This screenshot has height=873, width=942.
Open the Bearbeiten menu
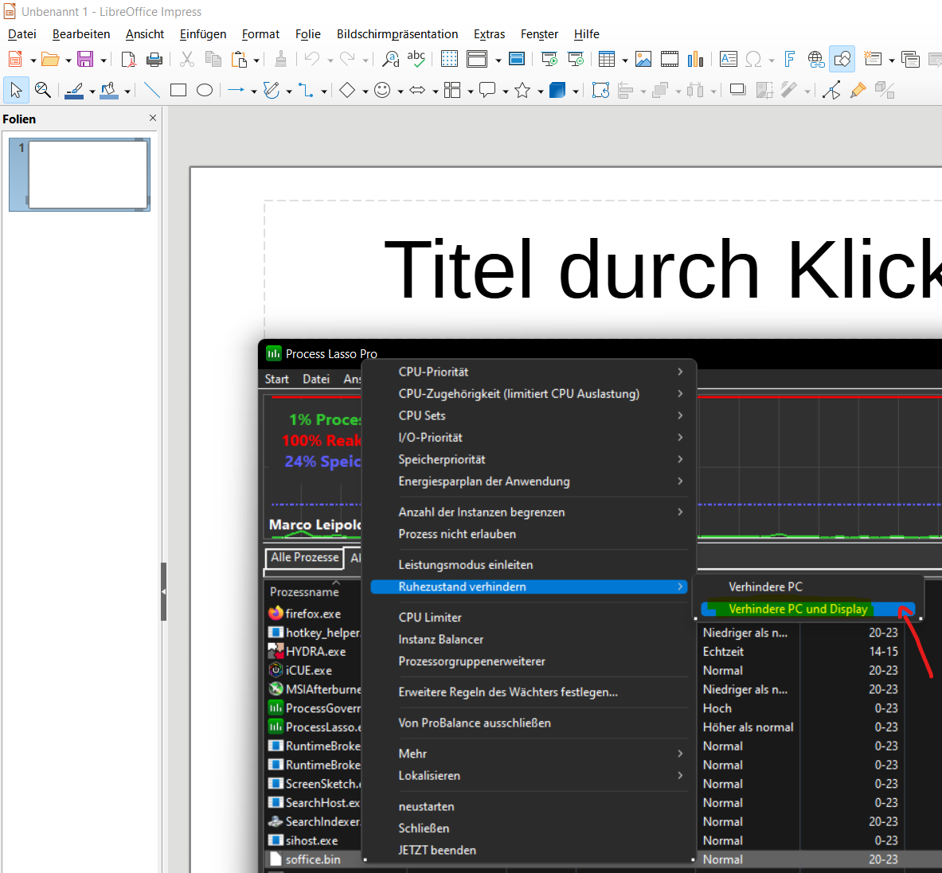[81, 34]
